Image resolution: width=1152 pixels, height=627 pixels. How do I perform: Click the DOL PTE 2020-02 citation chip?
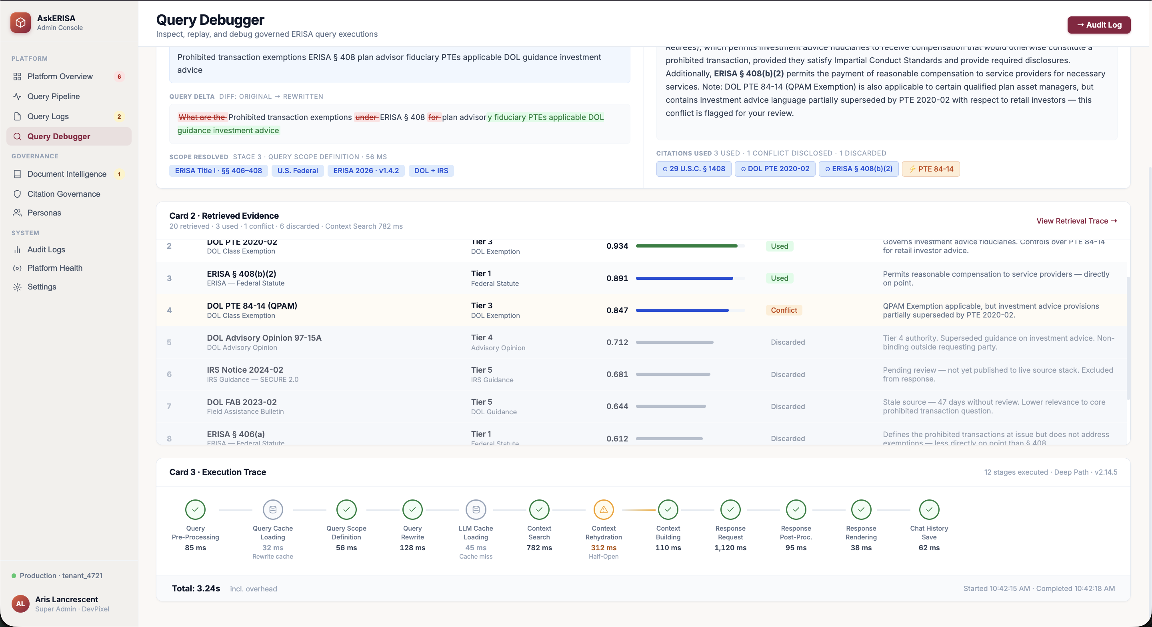tap(774, 169)
